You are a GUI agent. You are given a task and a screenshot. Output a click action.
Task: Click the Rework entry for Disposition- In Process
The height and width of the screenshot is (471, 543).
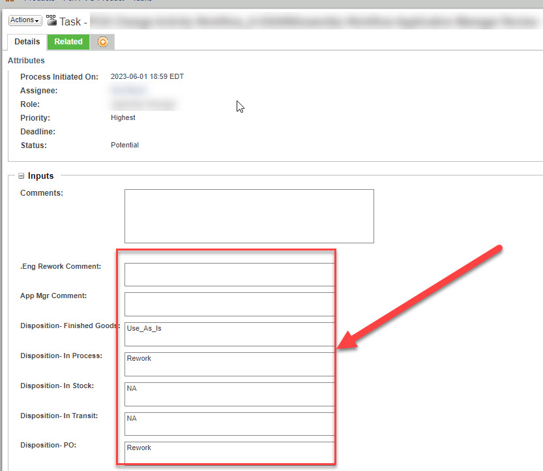pyautogui.click(x=229, y=364)
